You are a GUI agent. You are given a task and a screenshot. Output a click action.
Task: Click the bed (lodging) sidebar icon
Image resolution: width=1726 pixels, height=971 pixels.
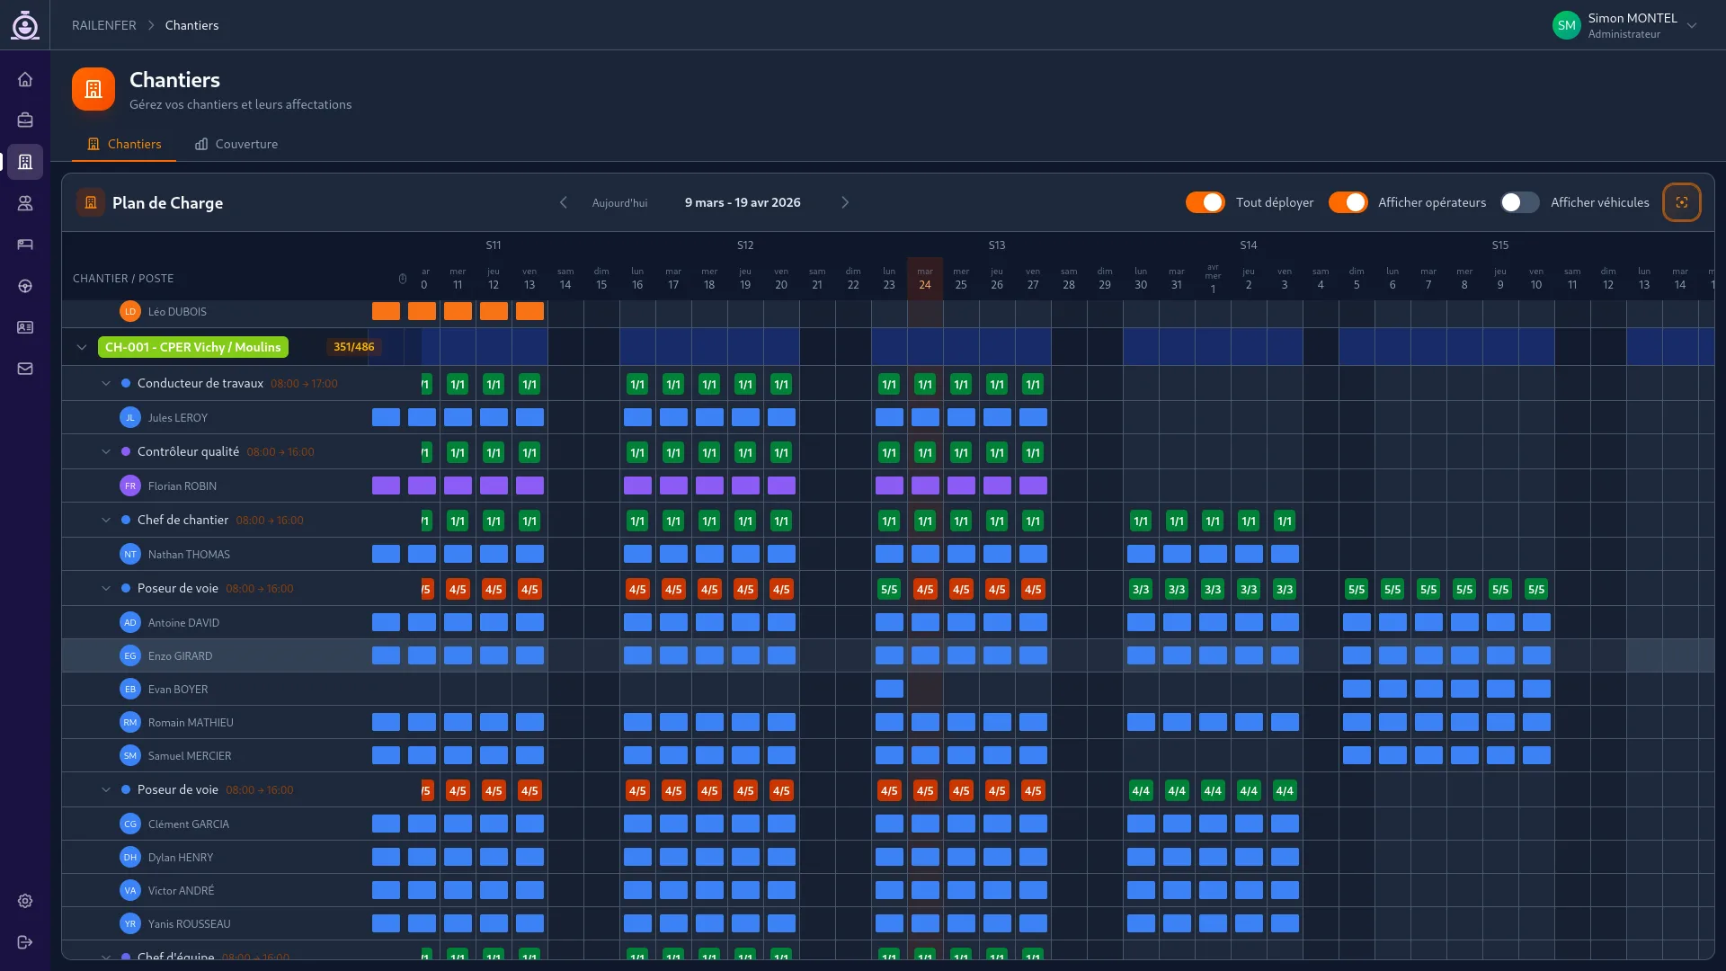pos(25,245)
